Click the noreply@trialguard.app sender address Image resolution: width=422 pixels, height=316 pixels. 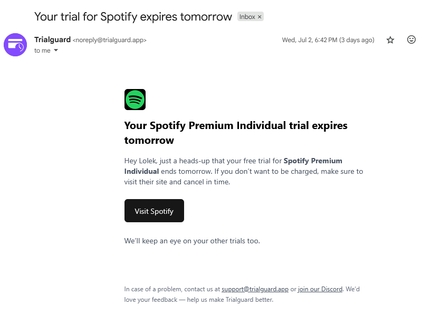point(109,40)
